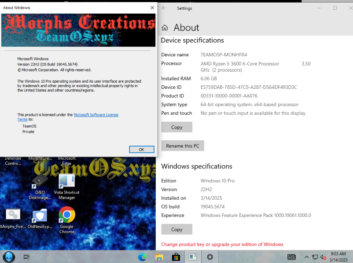Select the Morphs_Fire desktop icon

pyautogui.click(x=13, y=219)
